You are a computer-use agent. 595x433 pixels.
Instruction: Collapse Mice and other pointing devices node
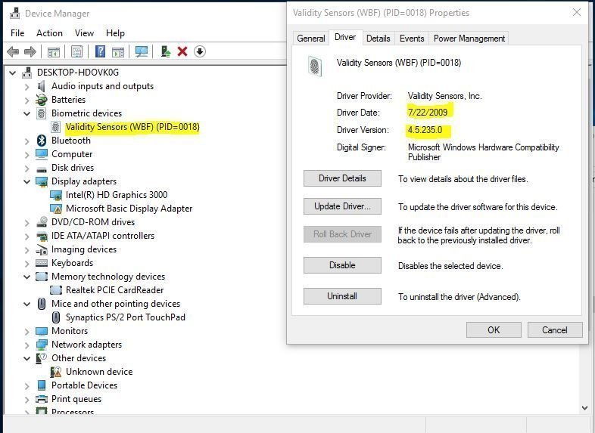(26, 304)
